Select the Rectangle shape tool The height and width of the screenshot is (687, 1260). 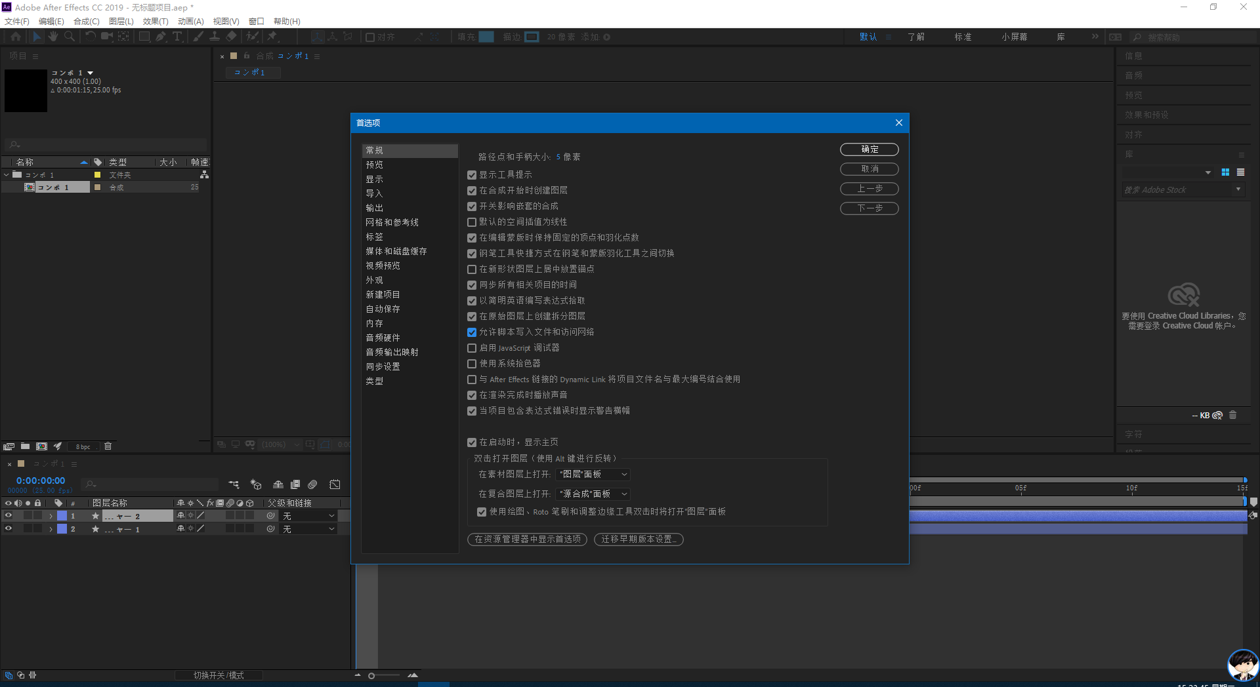(144, 37)
